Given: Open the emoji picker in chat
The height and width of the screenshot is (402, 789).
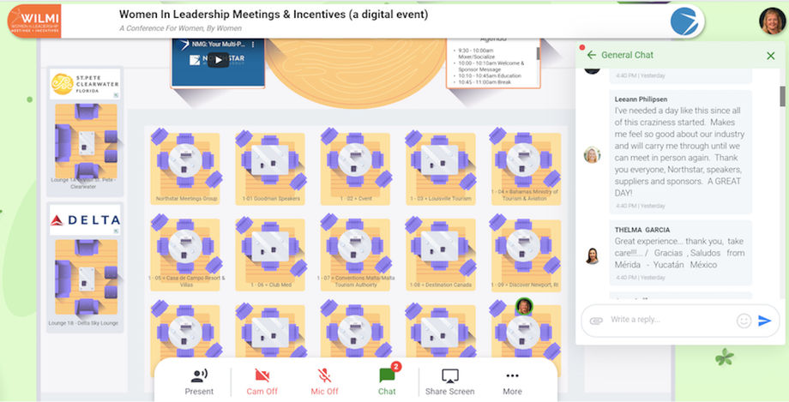Looking at the screenshot, I should (x=744, y=321).
